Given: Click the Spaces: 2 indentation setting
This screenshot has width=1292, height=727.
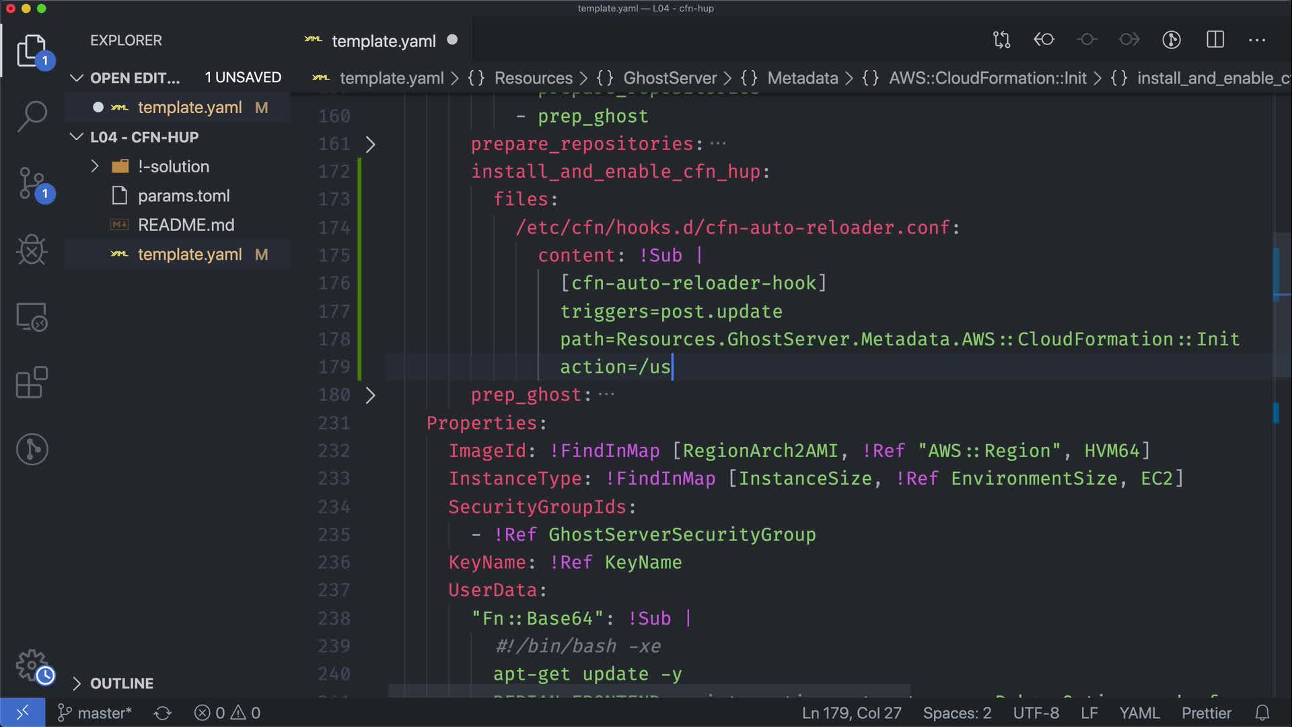Looking at the screenshot, I should (x=956, y=713).
